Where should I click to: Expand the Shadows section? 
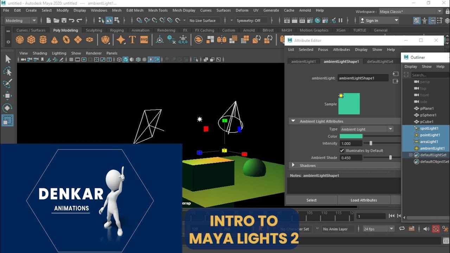(293, 165)
